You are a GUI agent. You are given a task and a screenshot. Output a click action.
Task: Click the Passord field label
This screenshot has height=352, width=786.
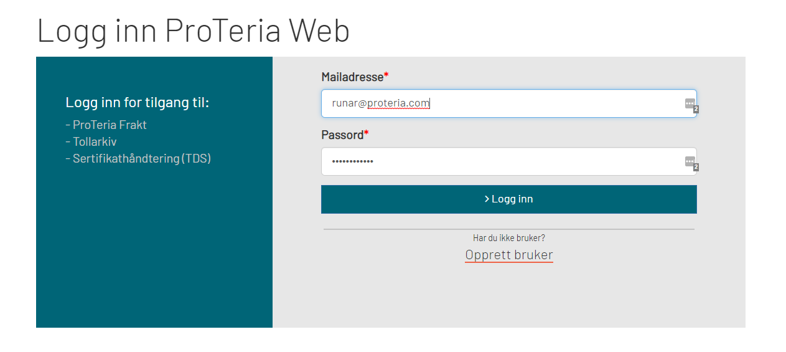[x=342, y=135]
